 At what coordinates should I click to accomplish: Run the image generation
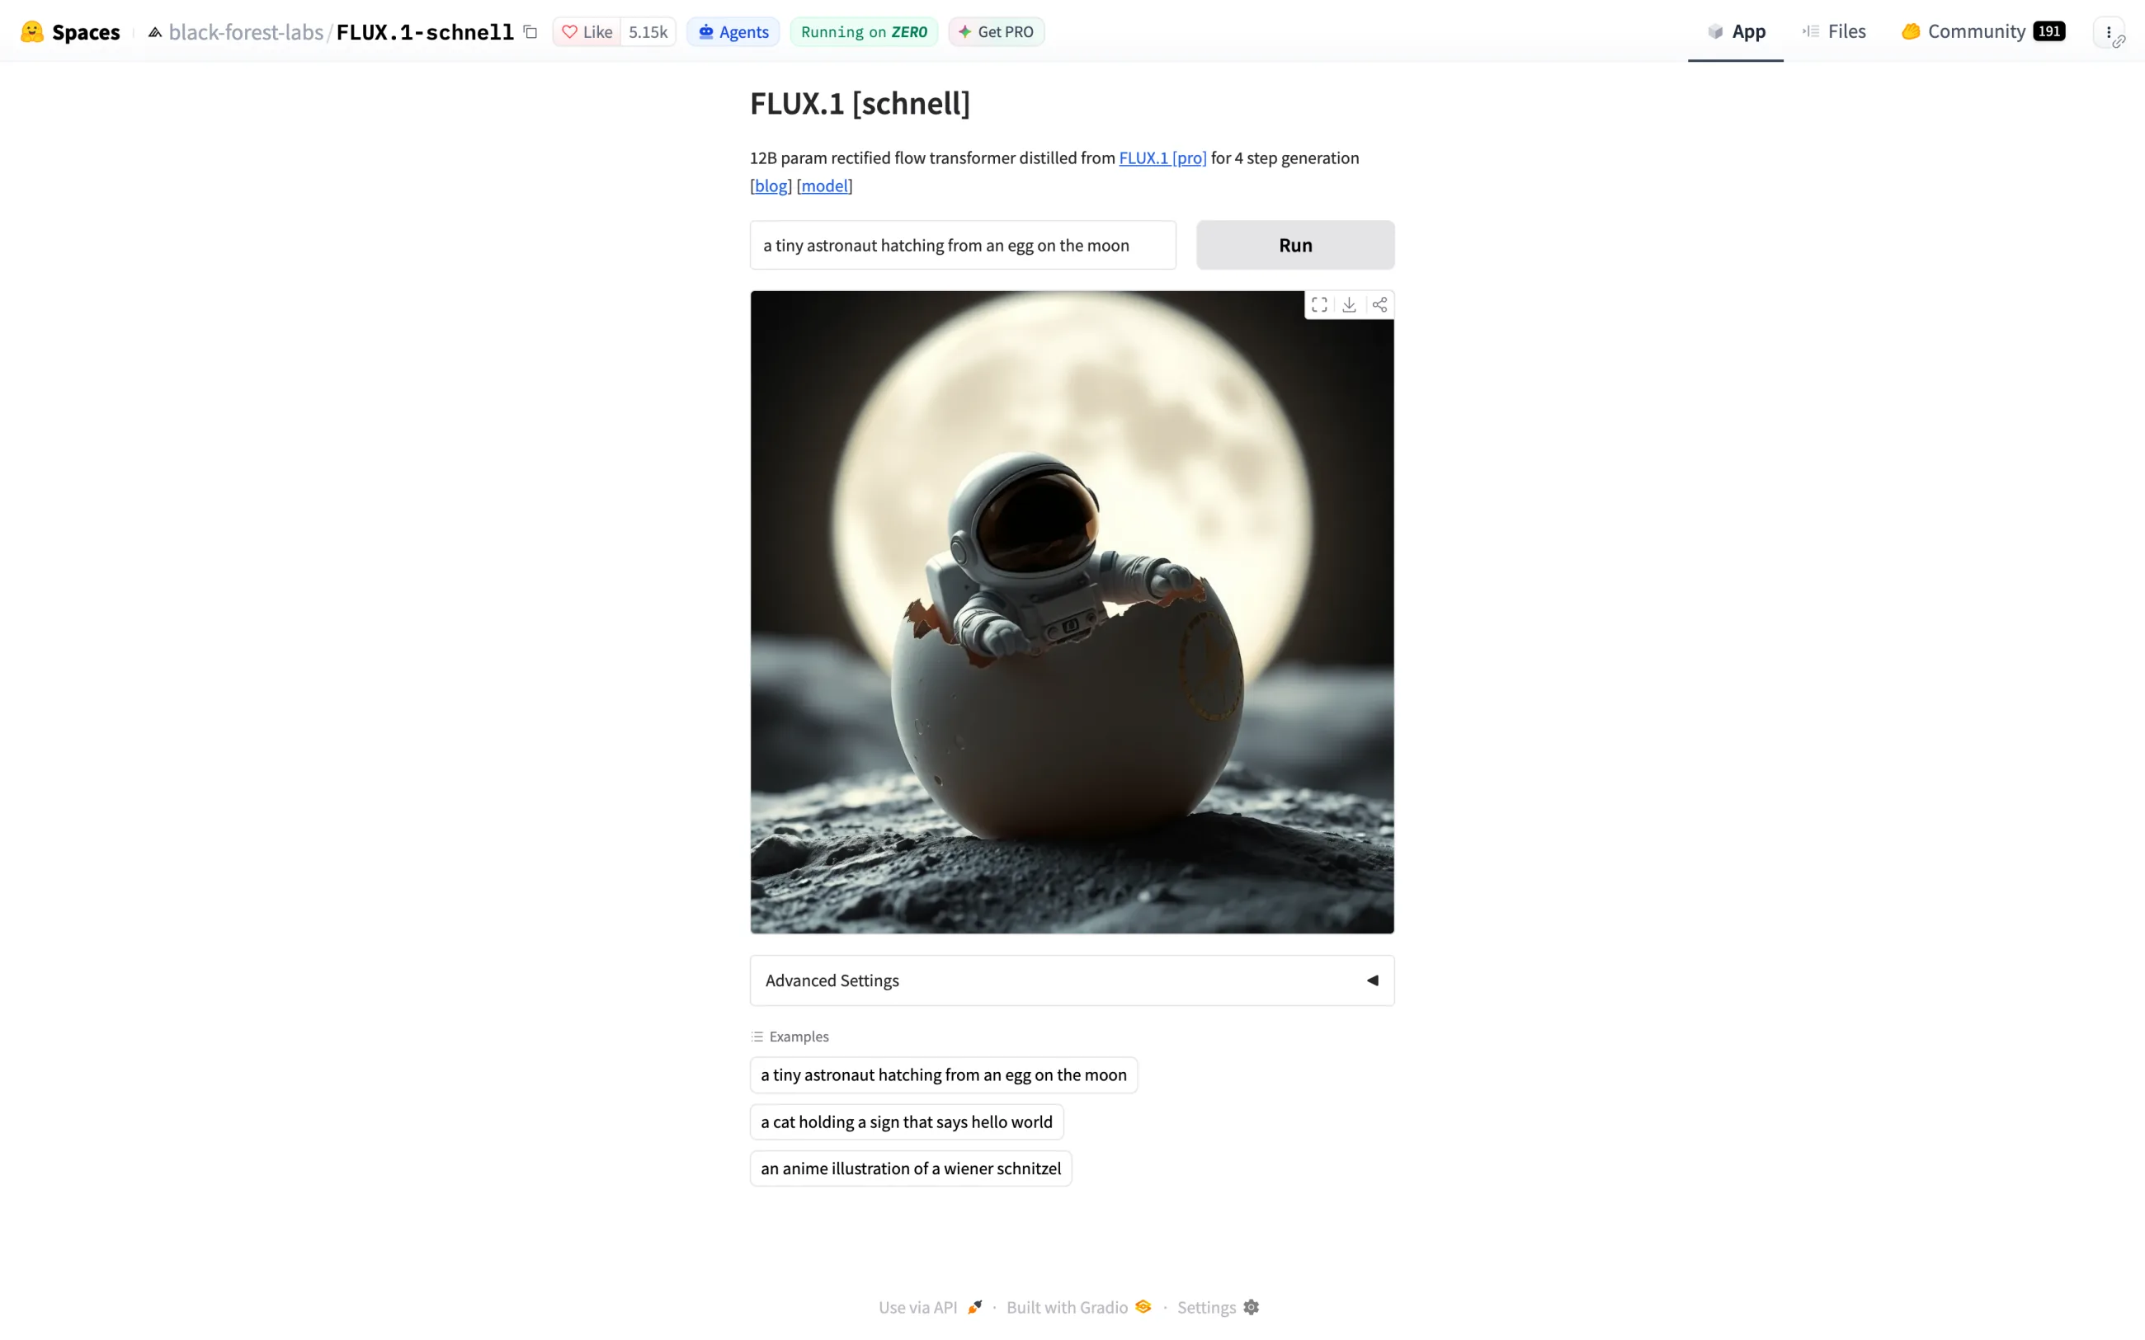click(x=1295, y=245)
